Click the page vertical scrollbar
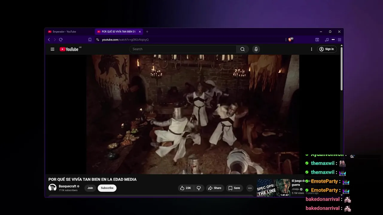 click(342, 69)
